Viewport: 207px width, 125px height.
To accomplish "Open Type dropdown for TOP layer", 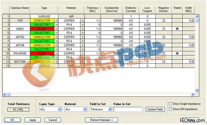I will click(56, 20).
